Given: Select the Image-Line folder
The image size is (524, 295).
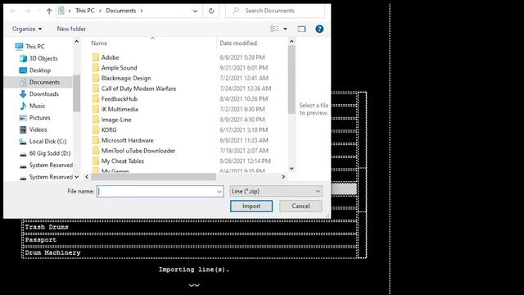Looking at the screenshot, I should click(116, 120).
